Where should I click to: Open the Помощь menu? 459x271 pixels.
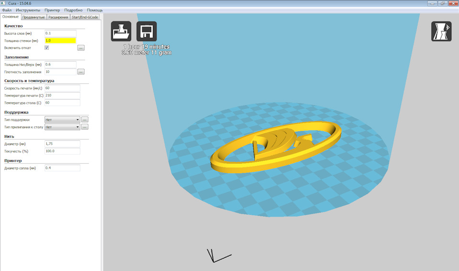[x=95, y=10]
